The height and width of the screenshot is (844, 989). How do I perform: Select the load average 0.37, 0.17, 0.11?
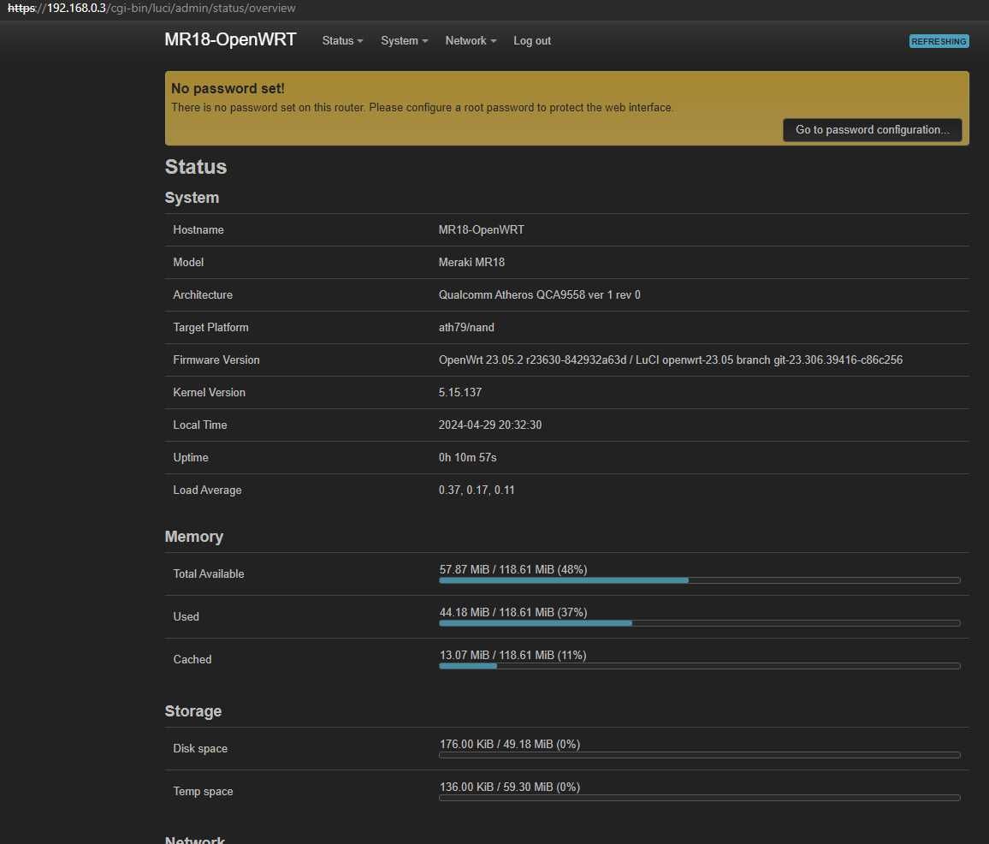477,490
